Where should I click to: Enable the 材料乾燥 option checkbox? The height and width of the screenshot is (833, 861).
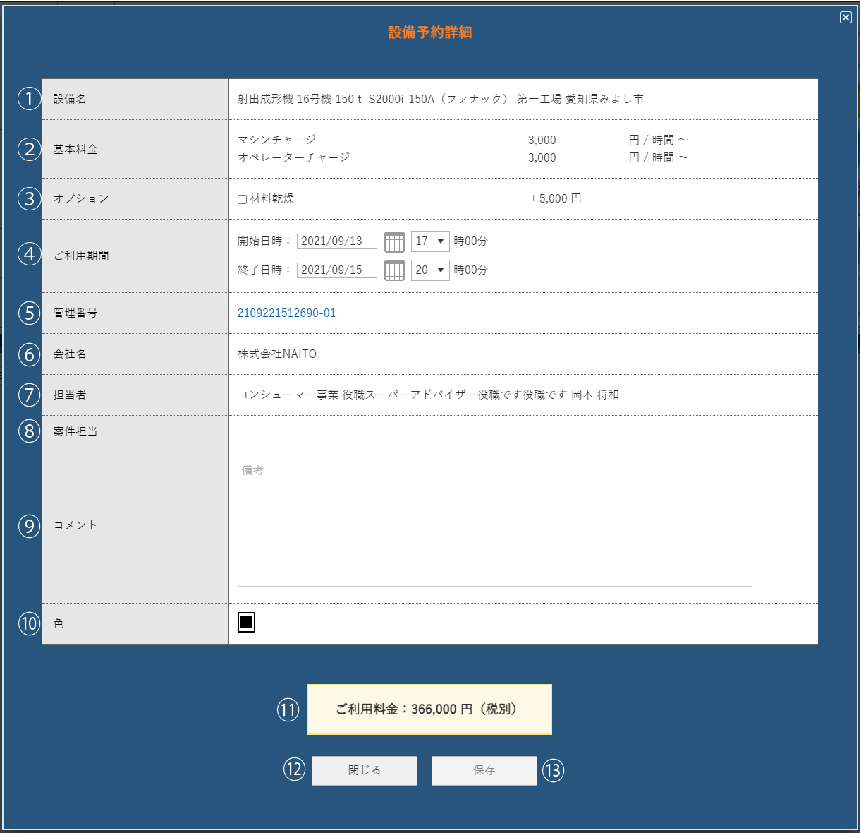coord(242,200)
